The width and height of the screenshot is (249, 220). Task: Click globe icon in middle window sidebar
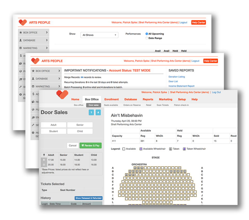coord(33,109)
